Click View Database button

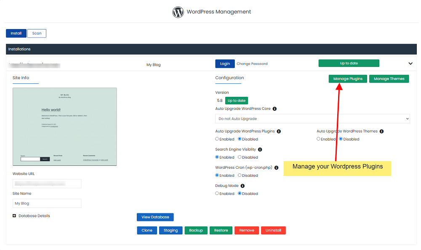click(x=155, y=217)
